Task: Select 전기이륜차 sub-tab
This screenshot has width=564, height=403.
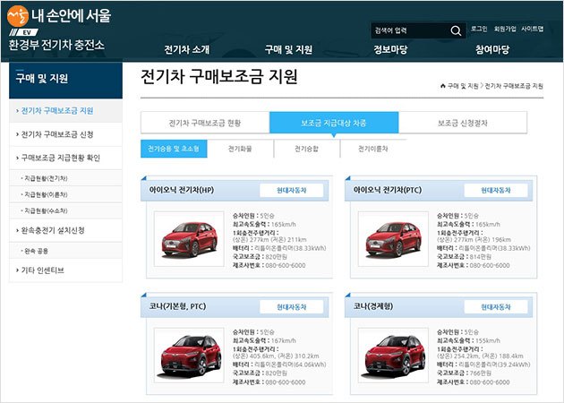Action: [x=373, y=149]
